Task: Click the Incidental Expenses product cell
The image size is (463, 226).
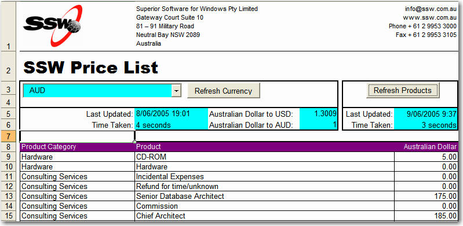Action: 265,176
